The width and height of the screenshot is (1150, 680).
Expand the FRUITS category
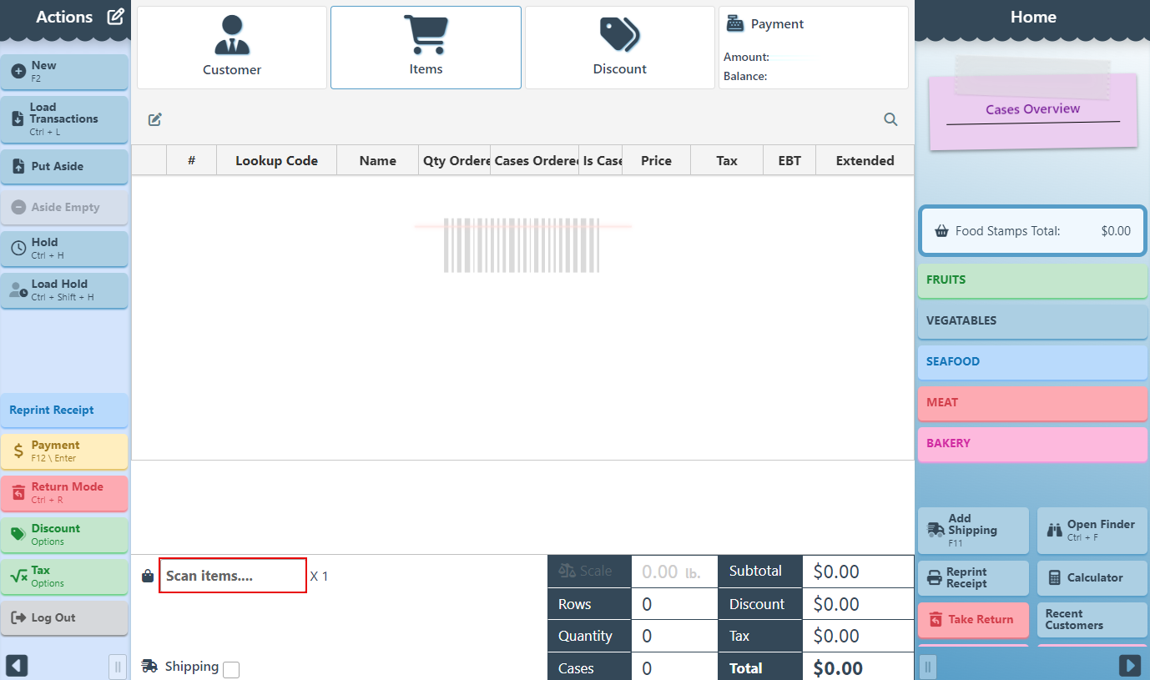[x=1032, y=280]
